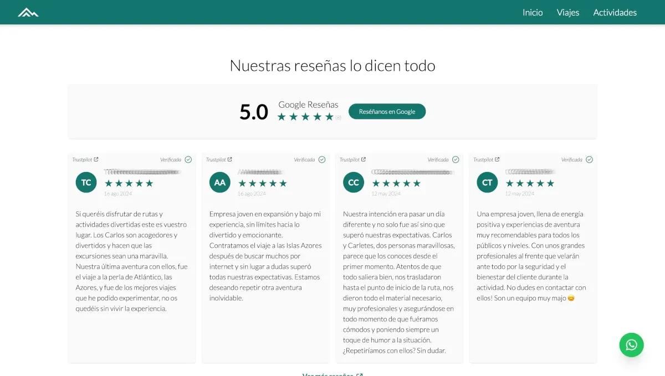This screenshot has height=376, width=665.
Task: Click the TC reviewer avatar icon
Action: [x=86, y=182]
